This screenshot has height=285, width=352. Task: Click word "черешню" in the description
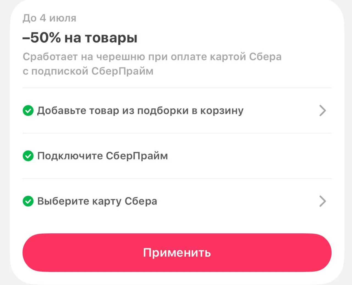120,57
